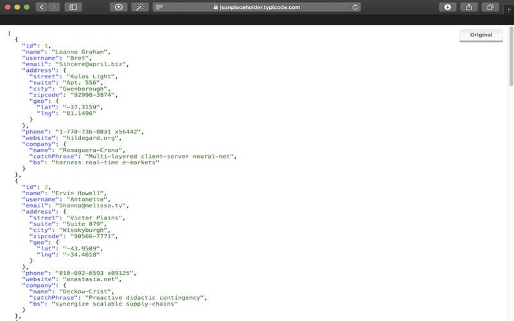The height and width of the screenshot is (321, 514).
Task: Go back with the Safari back arrow
Action: pos(42,7)
